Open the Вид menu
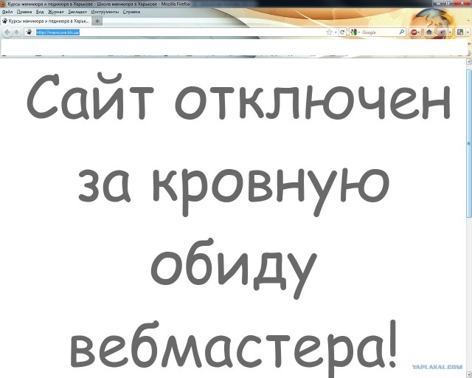The image size is (472, 378). coord(40,12)
